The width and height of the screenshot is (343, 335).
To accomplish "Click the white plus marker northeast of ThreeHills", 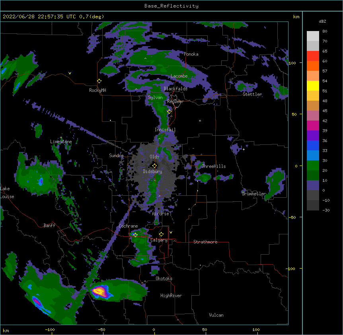I will [x=244, y=149].
